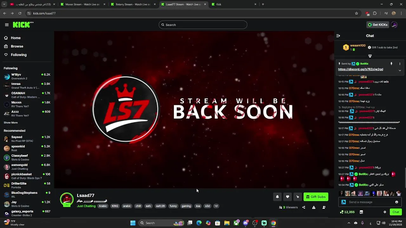This screenshot has height=228, width=406.
Task: Open recommended channel picnickbasket
Action: (x=27, y=176)
